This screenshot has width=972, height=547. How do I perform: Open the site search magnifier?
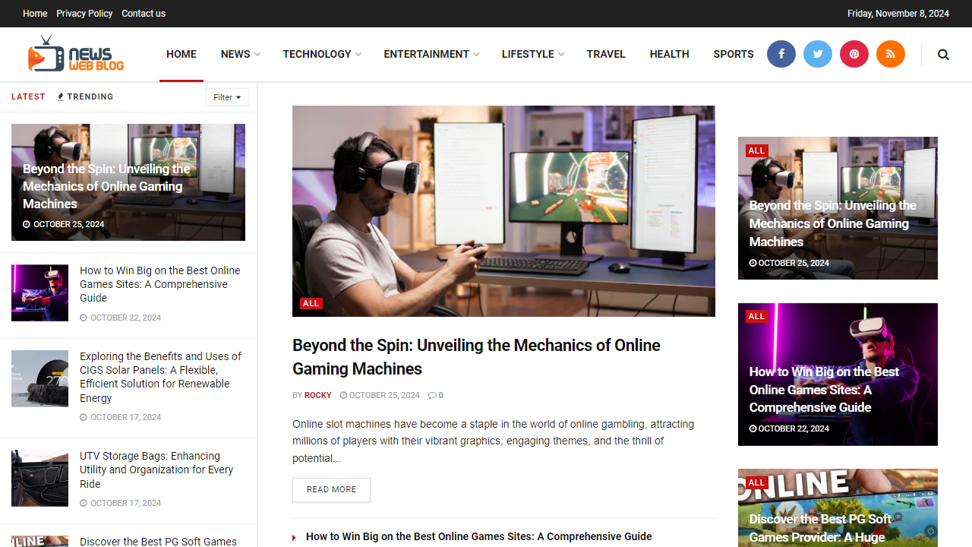pos(943,54)
